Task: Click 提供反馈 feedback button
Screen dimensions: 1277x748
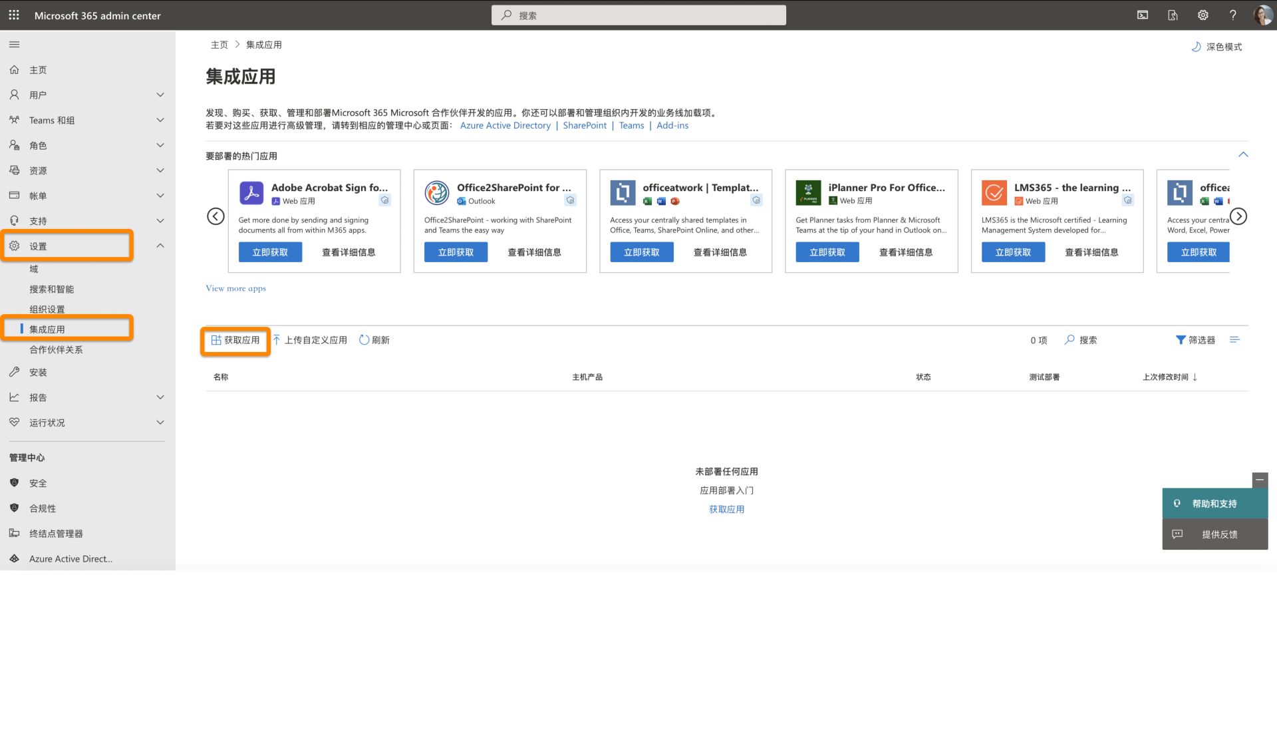Action: coord(1214,534)
